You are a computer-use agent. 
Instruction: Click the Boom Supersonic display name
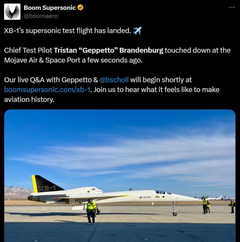pyautogui.click(x=49, y=7)
